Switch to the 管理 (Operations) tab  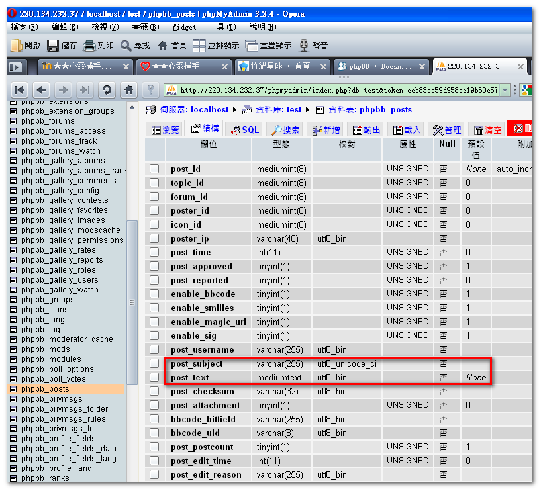(447, 130)
